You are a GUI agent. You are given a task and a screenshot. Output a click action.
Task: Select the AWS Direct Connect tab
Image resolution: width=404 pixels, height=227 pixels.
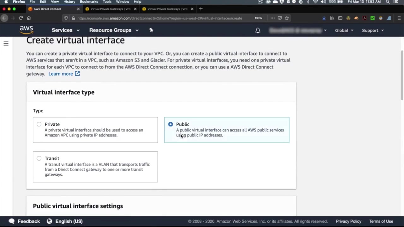54,9
